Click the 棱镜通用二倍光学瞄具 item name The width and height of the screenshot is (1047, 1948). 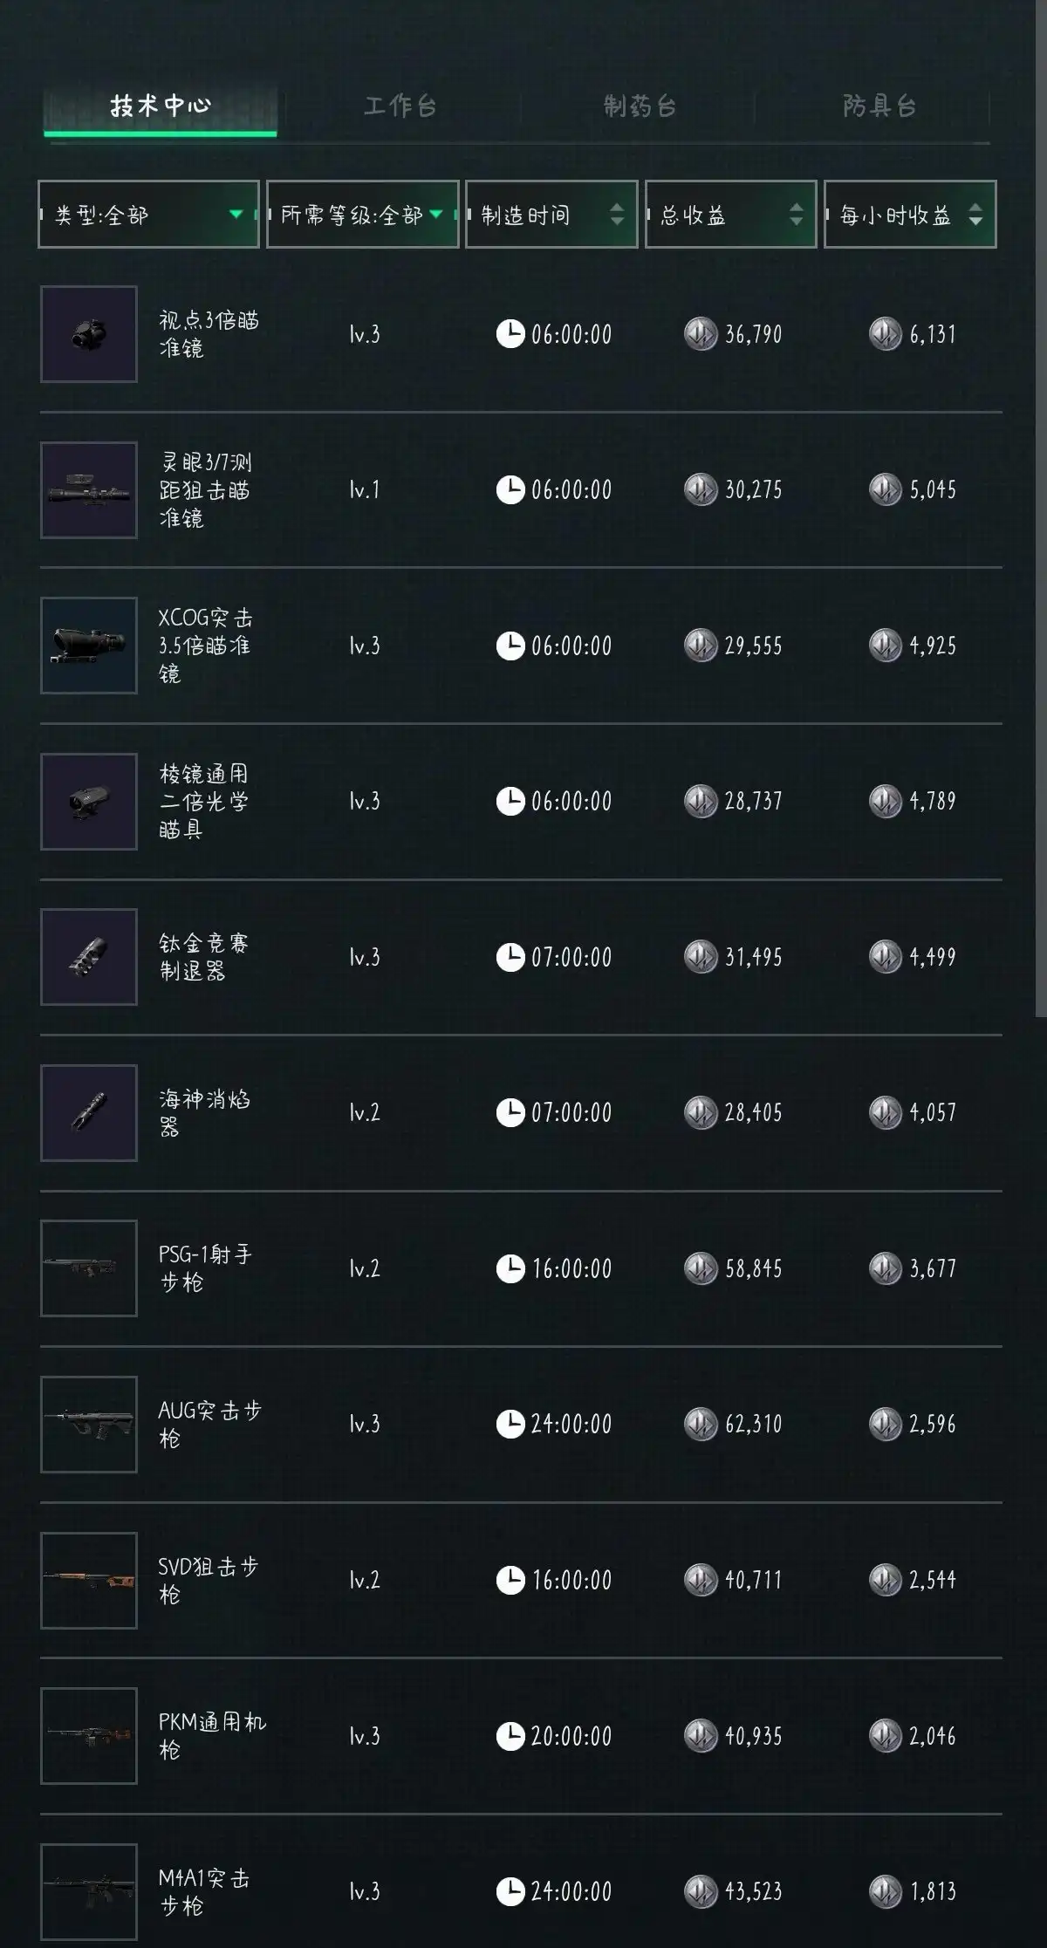203,801
